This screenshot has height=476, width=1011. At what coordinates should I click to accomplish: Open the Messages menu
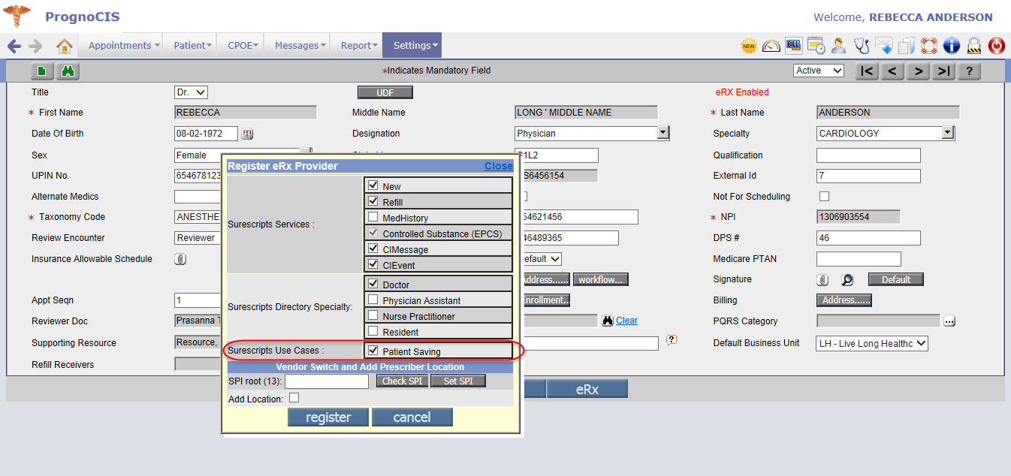pos(300,45)
